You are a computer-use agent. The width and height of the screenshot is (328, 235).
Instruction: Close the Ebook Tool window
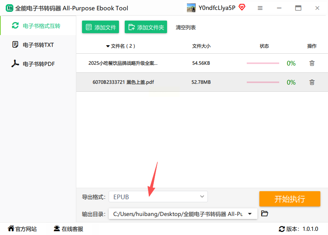(317, 8)
